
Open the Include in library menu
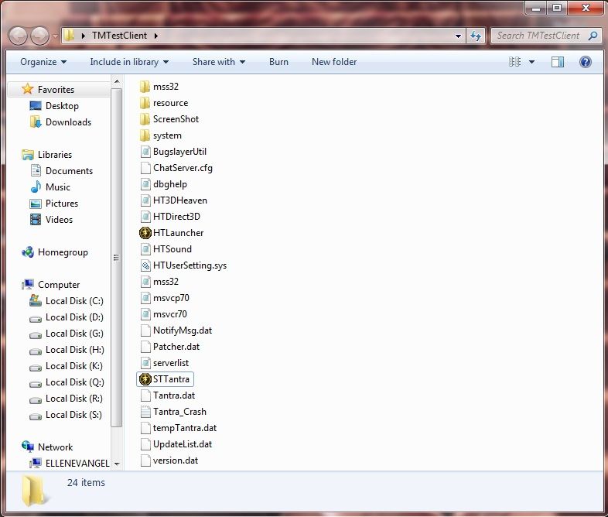point(129,62)
